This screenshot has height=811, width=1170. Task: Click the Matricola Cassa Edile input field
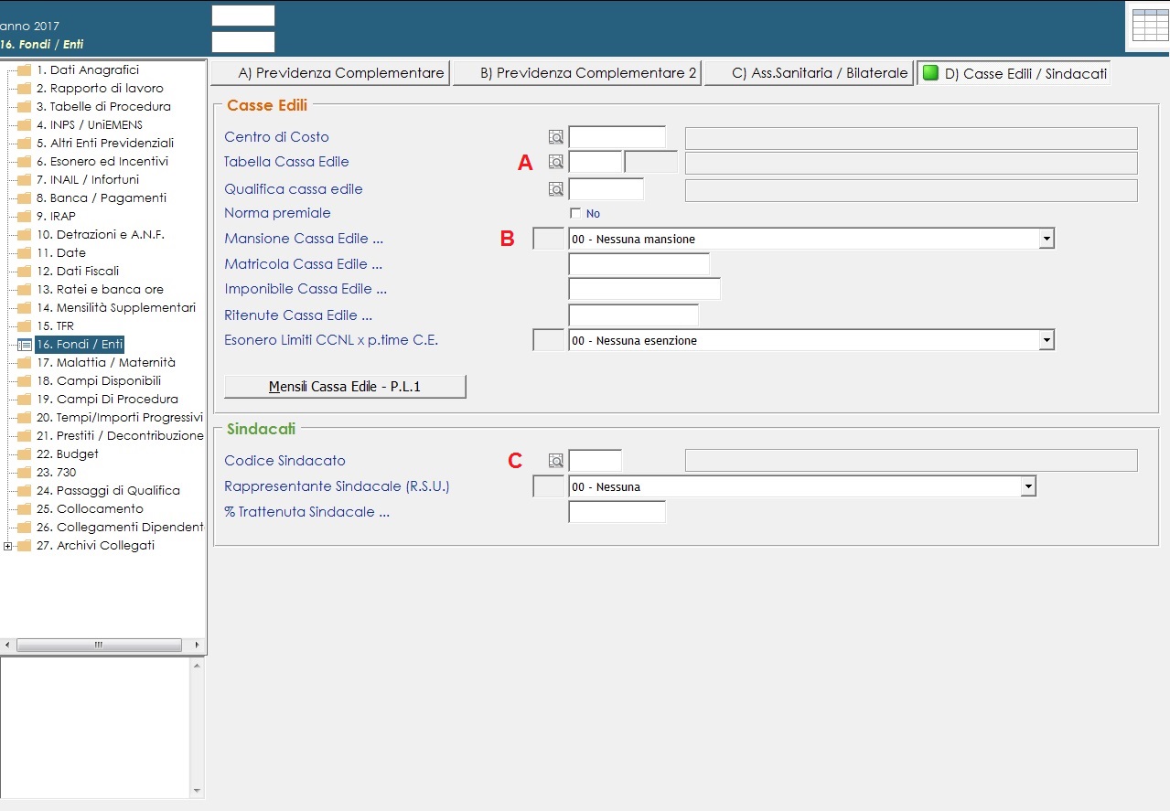click(639, 264)
